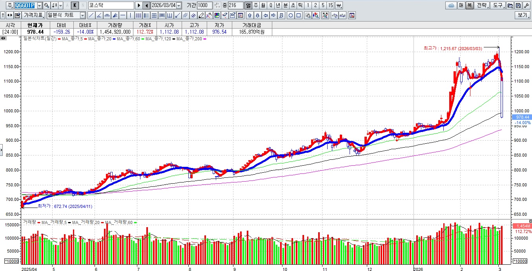Select the horizontal line drawing tool
Screen dimensions: 532x271
tap(122, 15)
